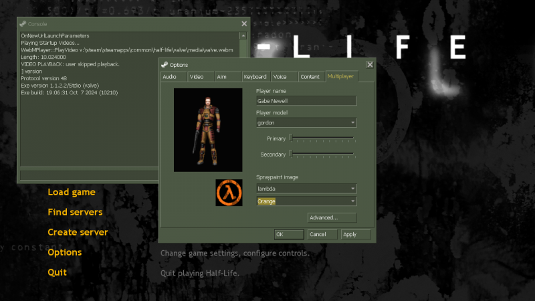Click the 'Length: 10.024000' console line
The width and height of the screenshot is (535, 301).
point(43,58)
